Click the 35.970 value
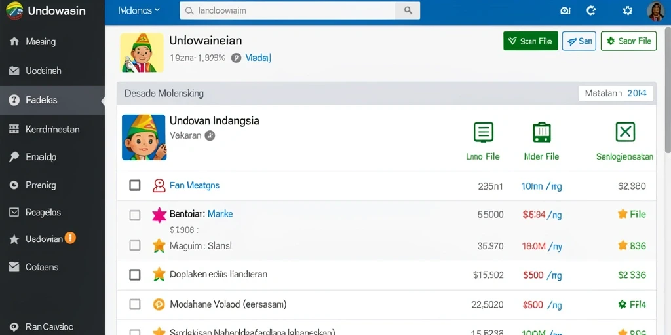 (x=490, y=246)
